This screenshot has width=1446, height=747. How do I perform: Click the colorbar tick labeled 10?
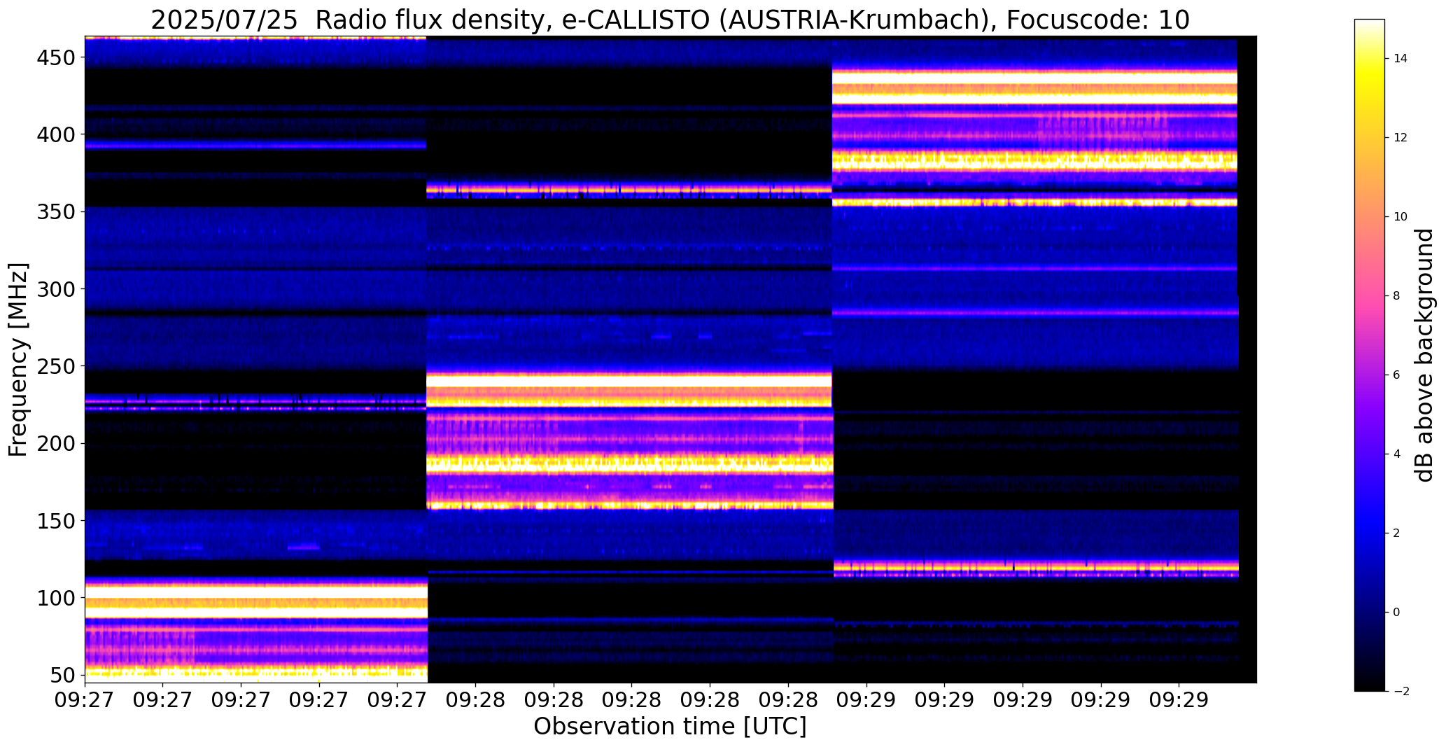click(x=1401, y=217)
